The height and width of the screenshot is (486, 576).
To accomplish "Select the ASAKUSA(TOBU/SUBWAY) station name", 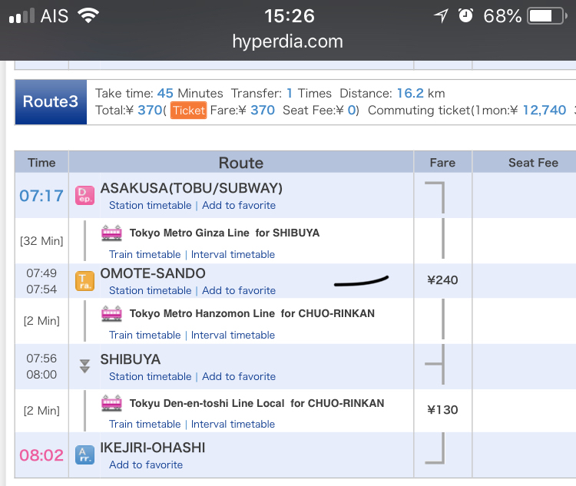I will pos(191,188).
